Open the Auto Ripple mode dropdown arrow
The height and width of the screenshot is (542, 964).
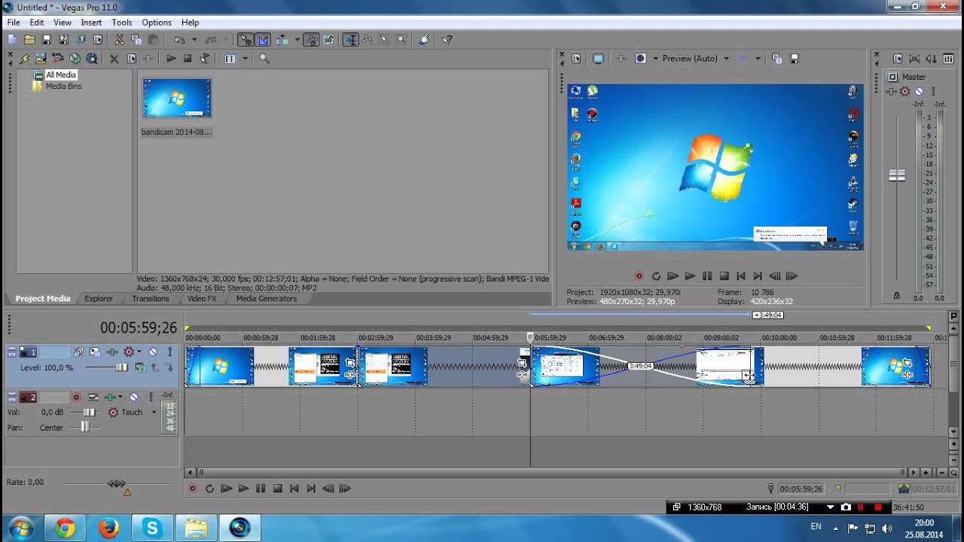click(x=297, y=40)
